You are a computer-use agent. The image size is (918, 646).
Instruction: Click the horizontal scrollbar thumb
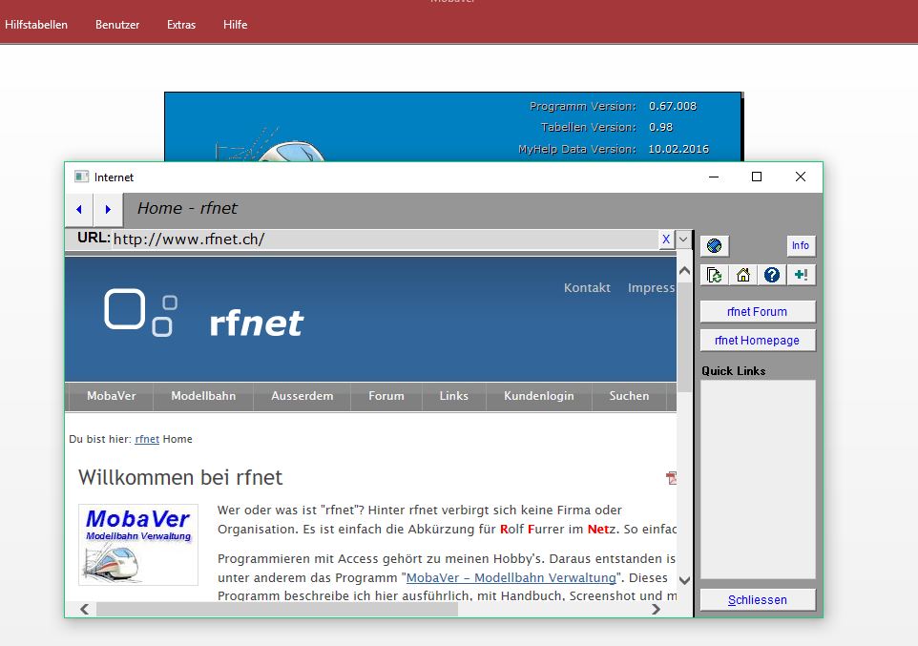point(277,609)
